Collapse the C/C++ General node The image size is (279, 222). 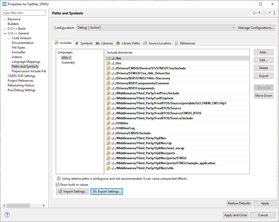(5, 33)
